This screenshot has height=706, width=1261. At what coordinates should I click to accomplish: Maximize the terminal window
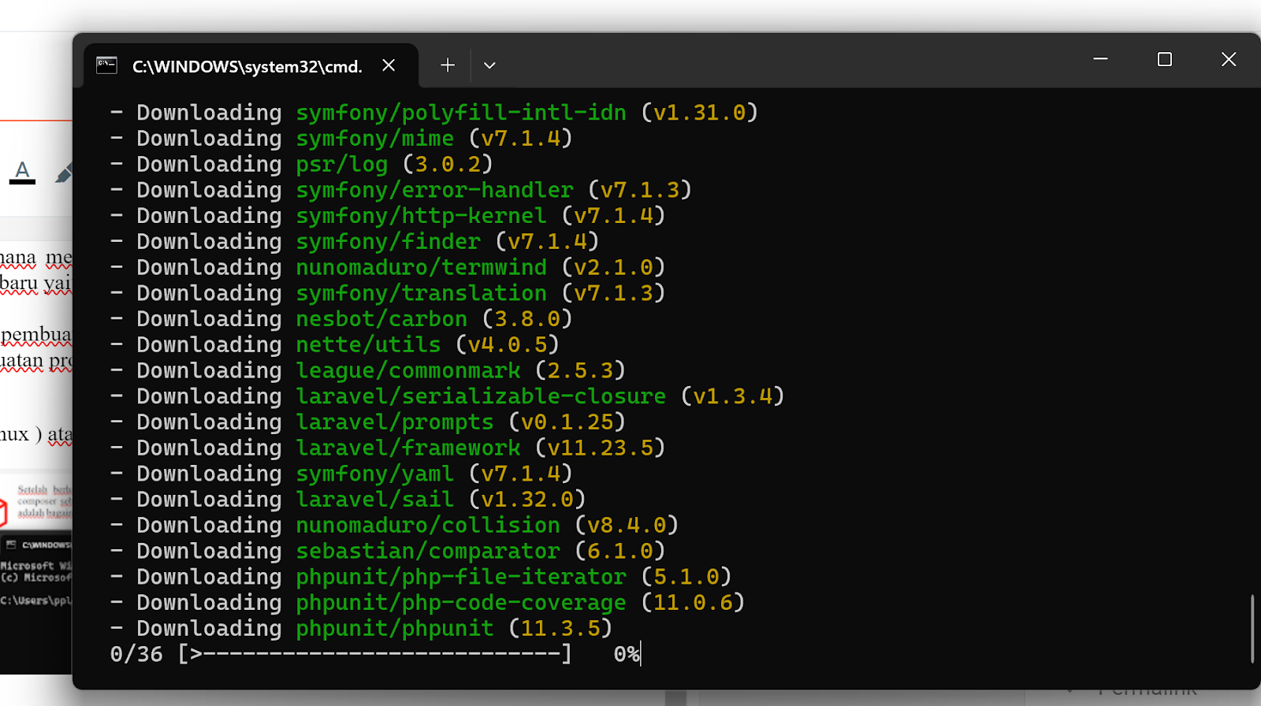point(1165,59)
